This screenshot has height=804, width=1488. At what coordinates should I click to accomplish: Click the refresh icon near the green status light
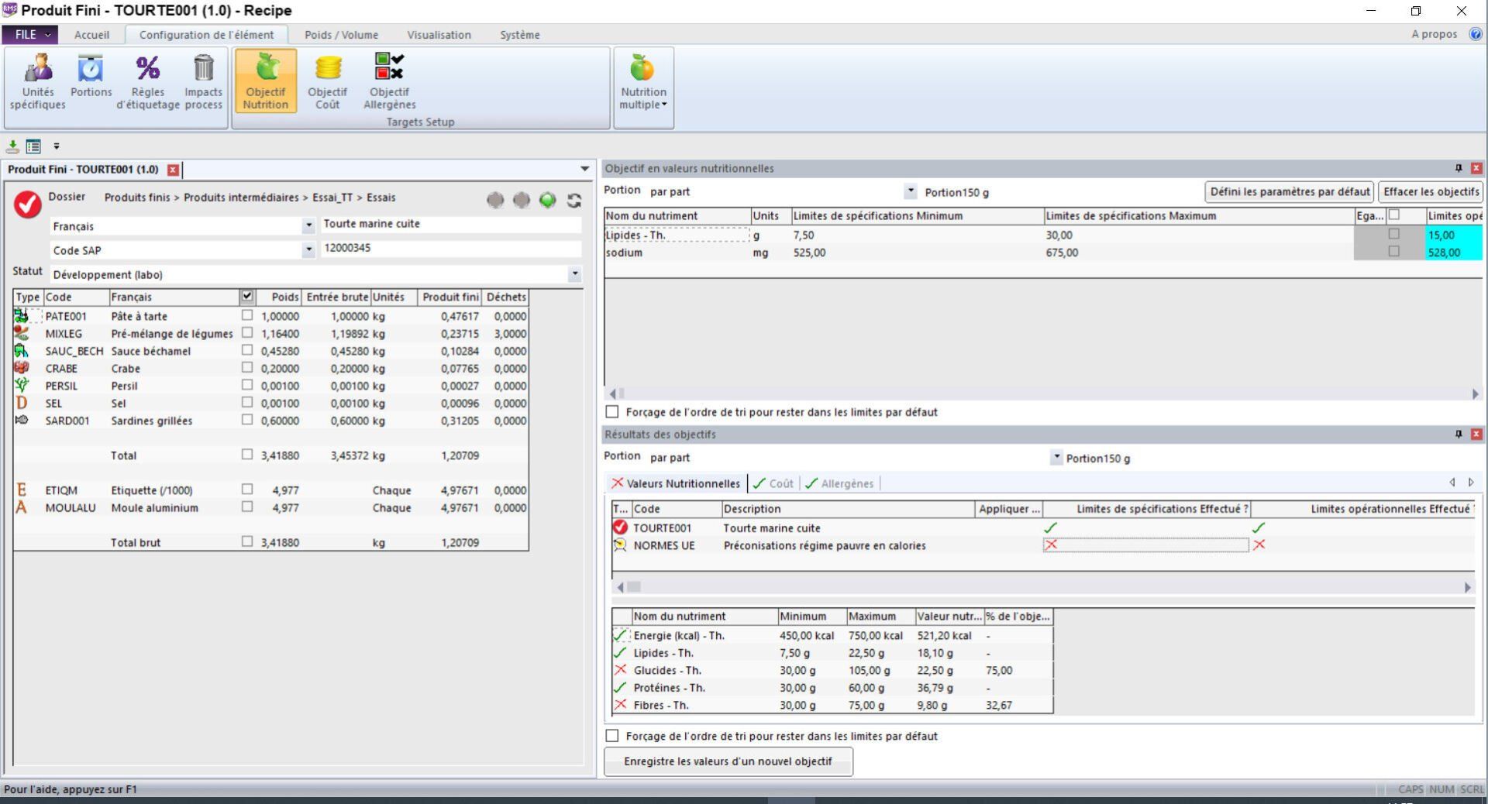tap(573, 199)
